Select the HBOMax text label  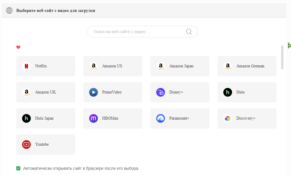[x=110, y=118]
